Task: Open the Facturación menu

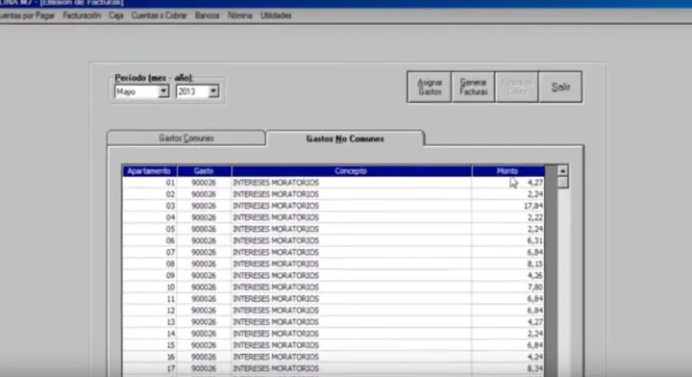Action: pyautogui.click(x=82, y=15)
